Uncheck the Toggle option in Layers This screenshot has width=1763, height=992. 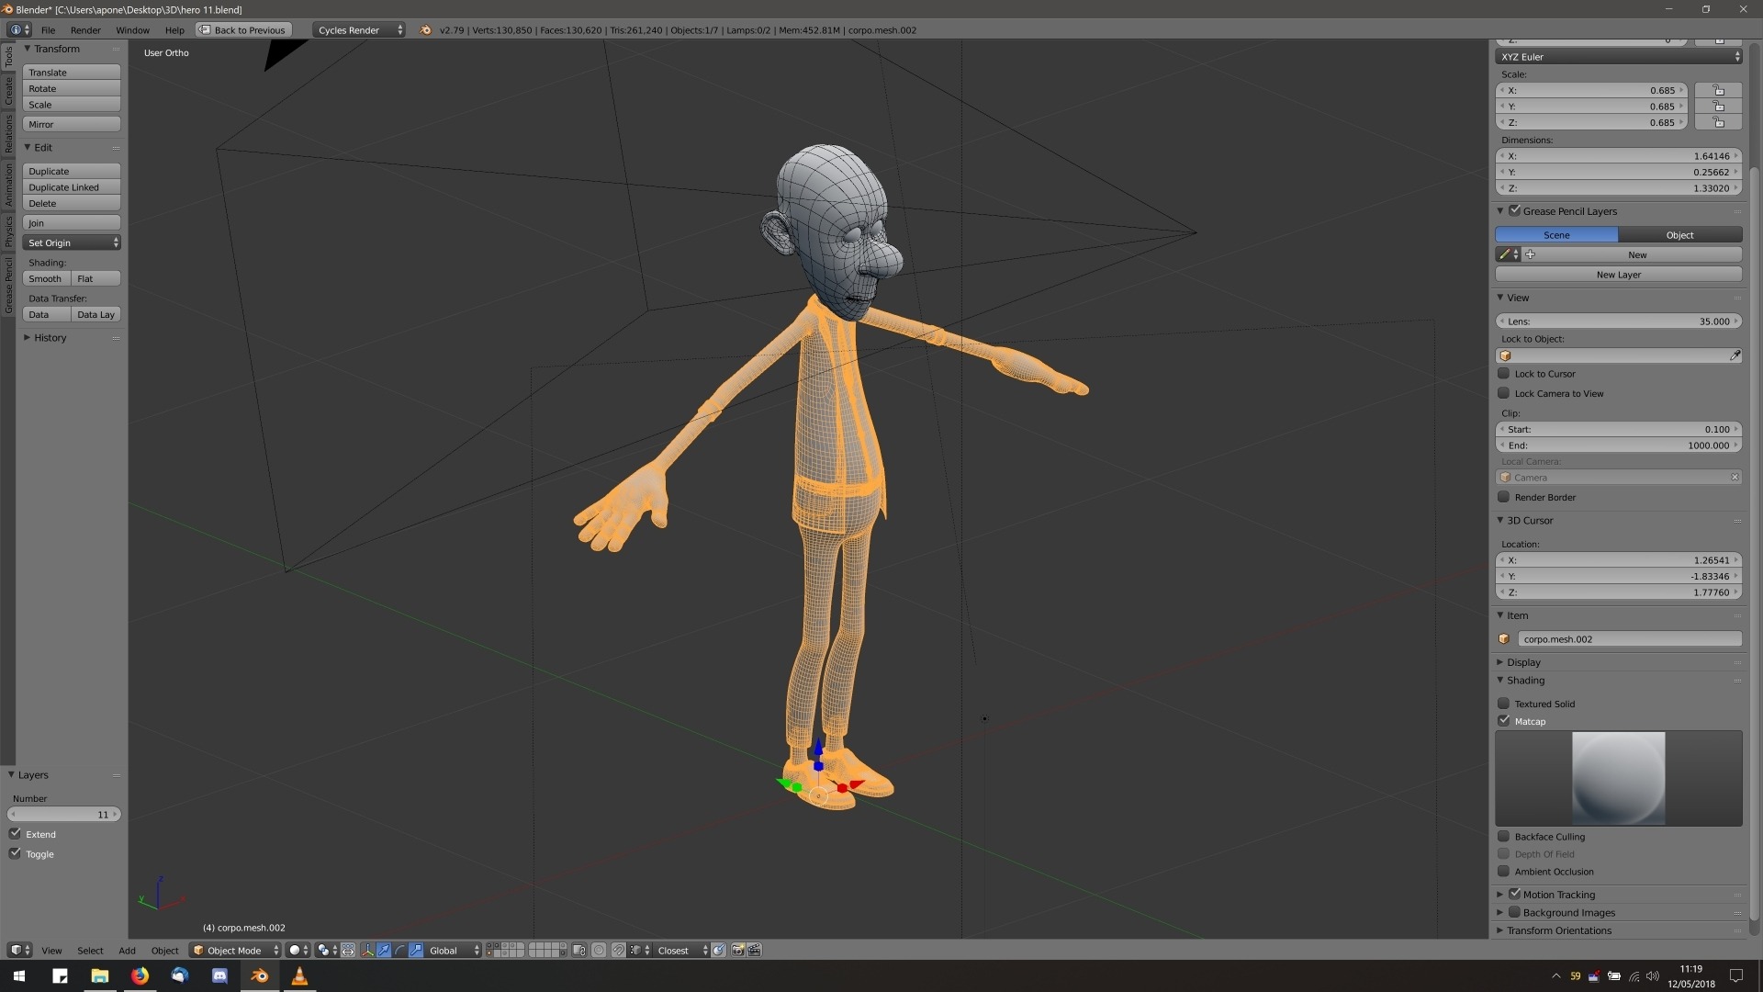[15, 854]
